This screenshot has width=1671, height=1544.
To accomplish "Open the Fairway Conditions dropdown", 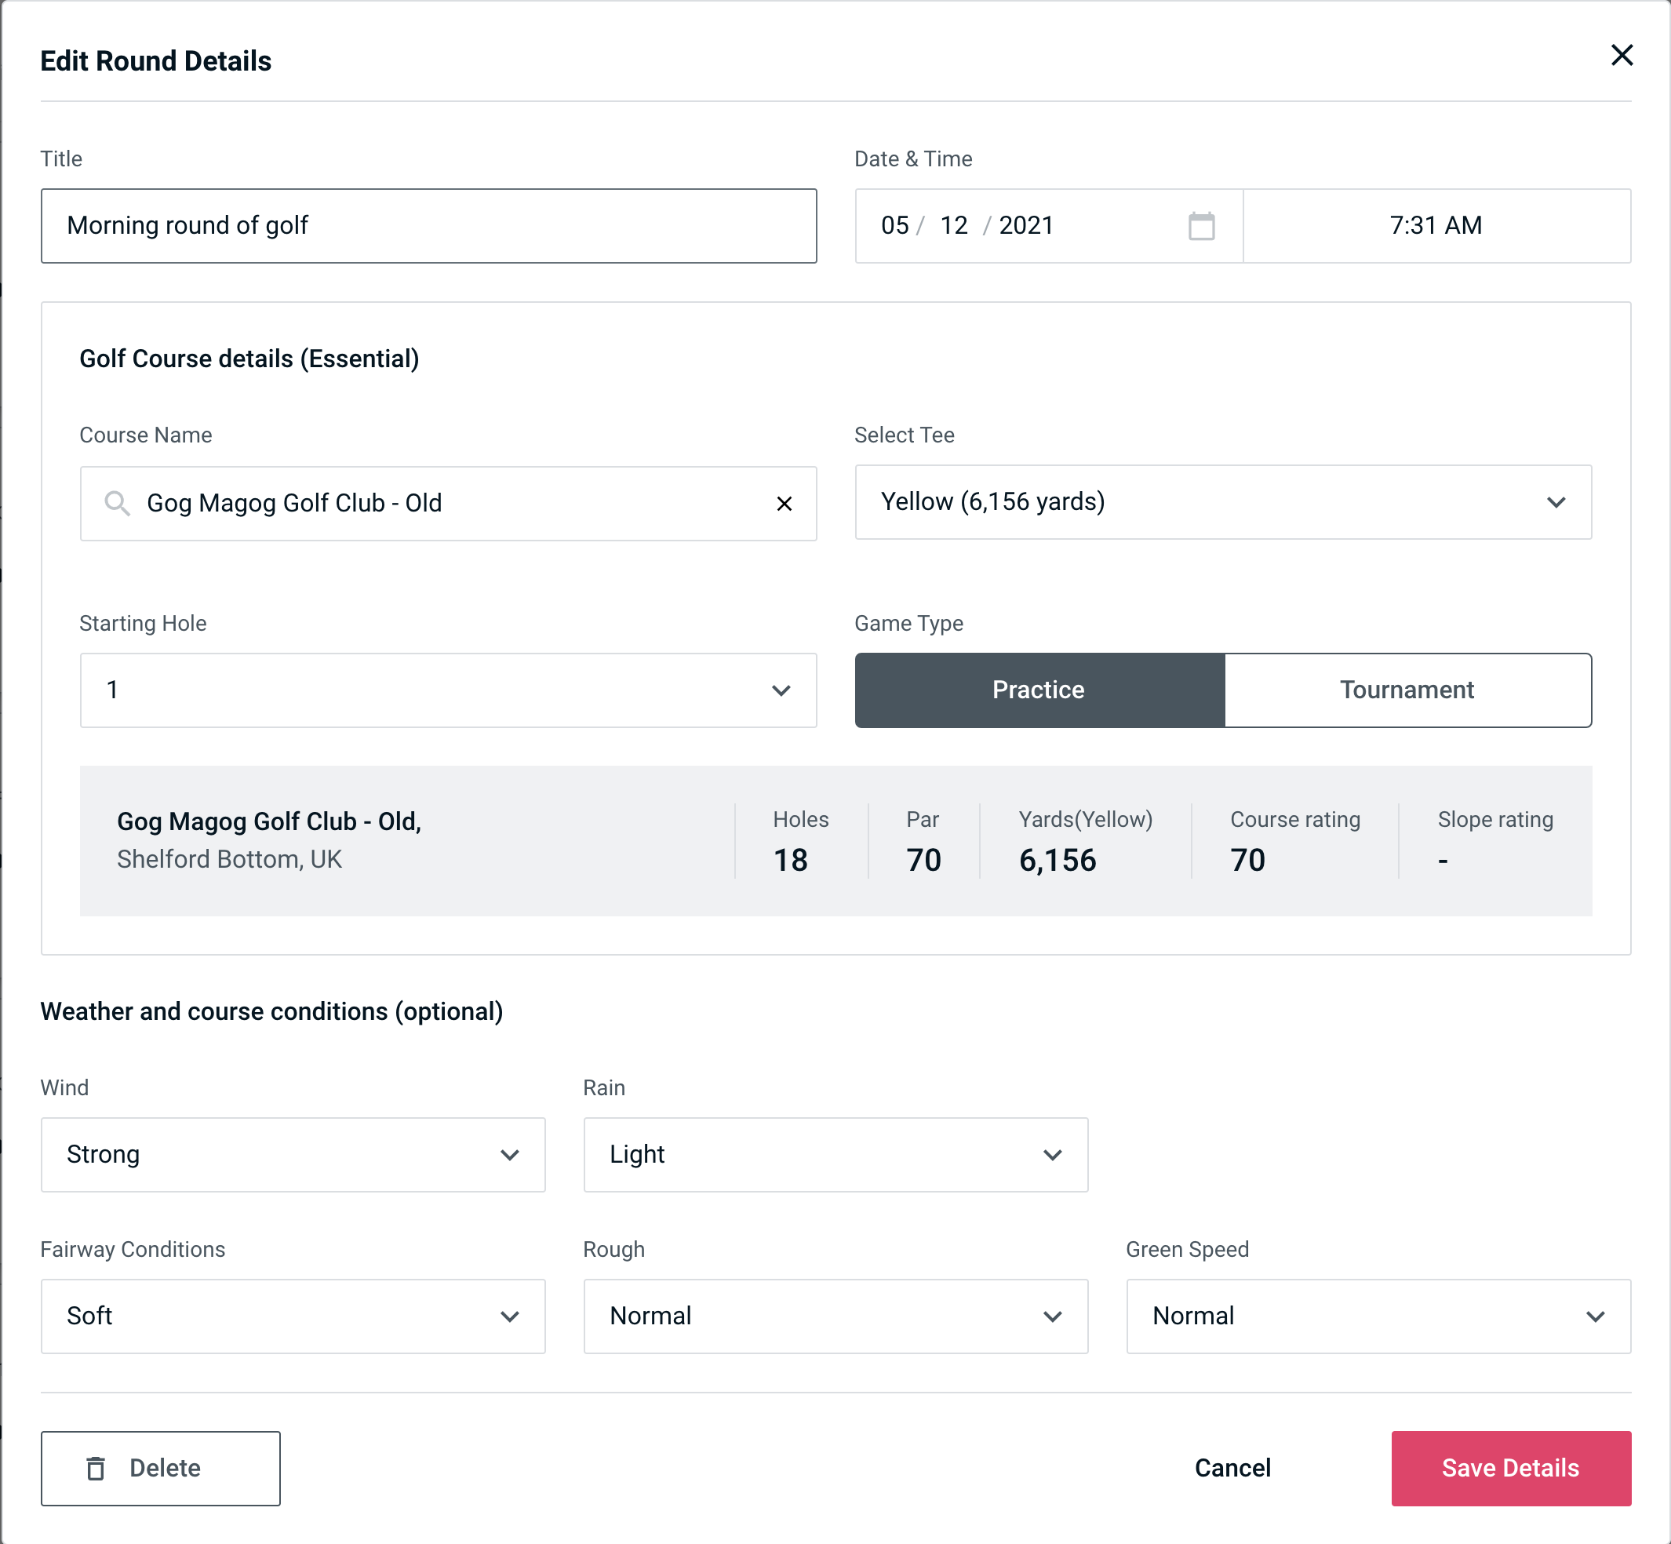I will [x=293, y=1314].
